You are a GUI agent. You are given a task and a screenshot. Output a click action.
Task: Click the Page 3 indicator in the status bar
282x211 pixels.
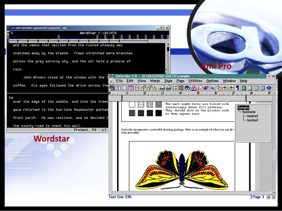258,197
